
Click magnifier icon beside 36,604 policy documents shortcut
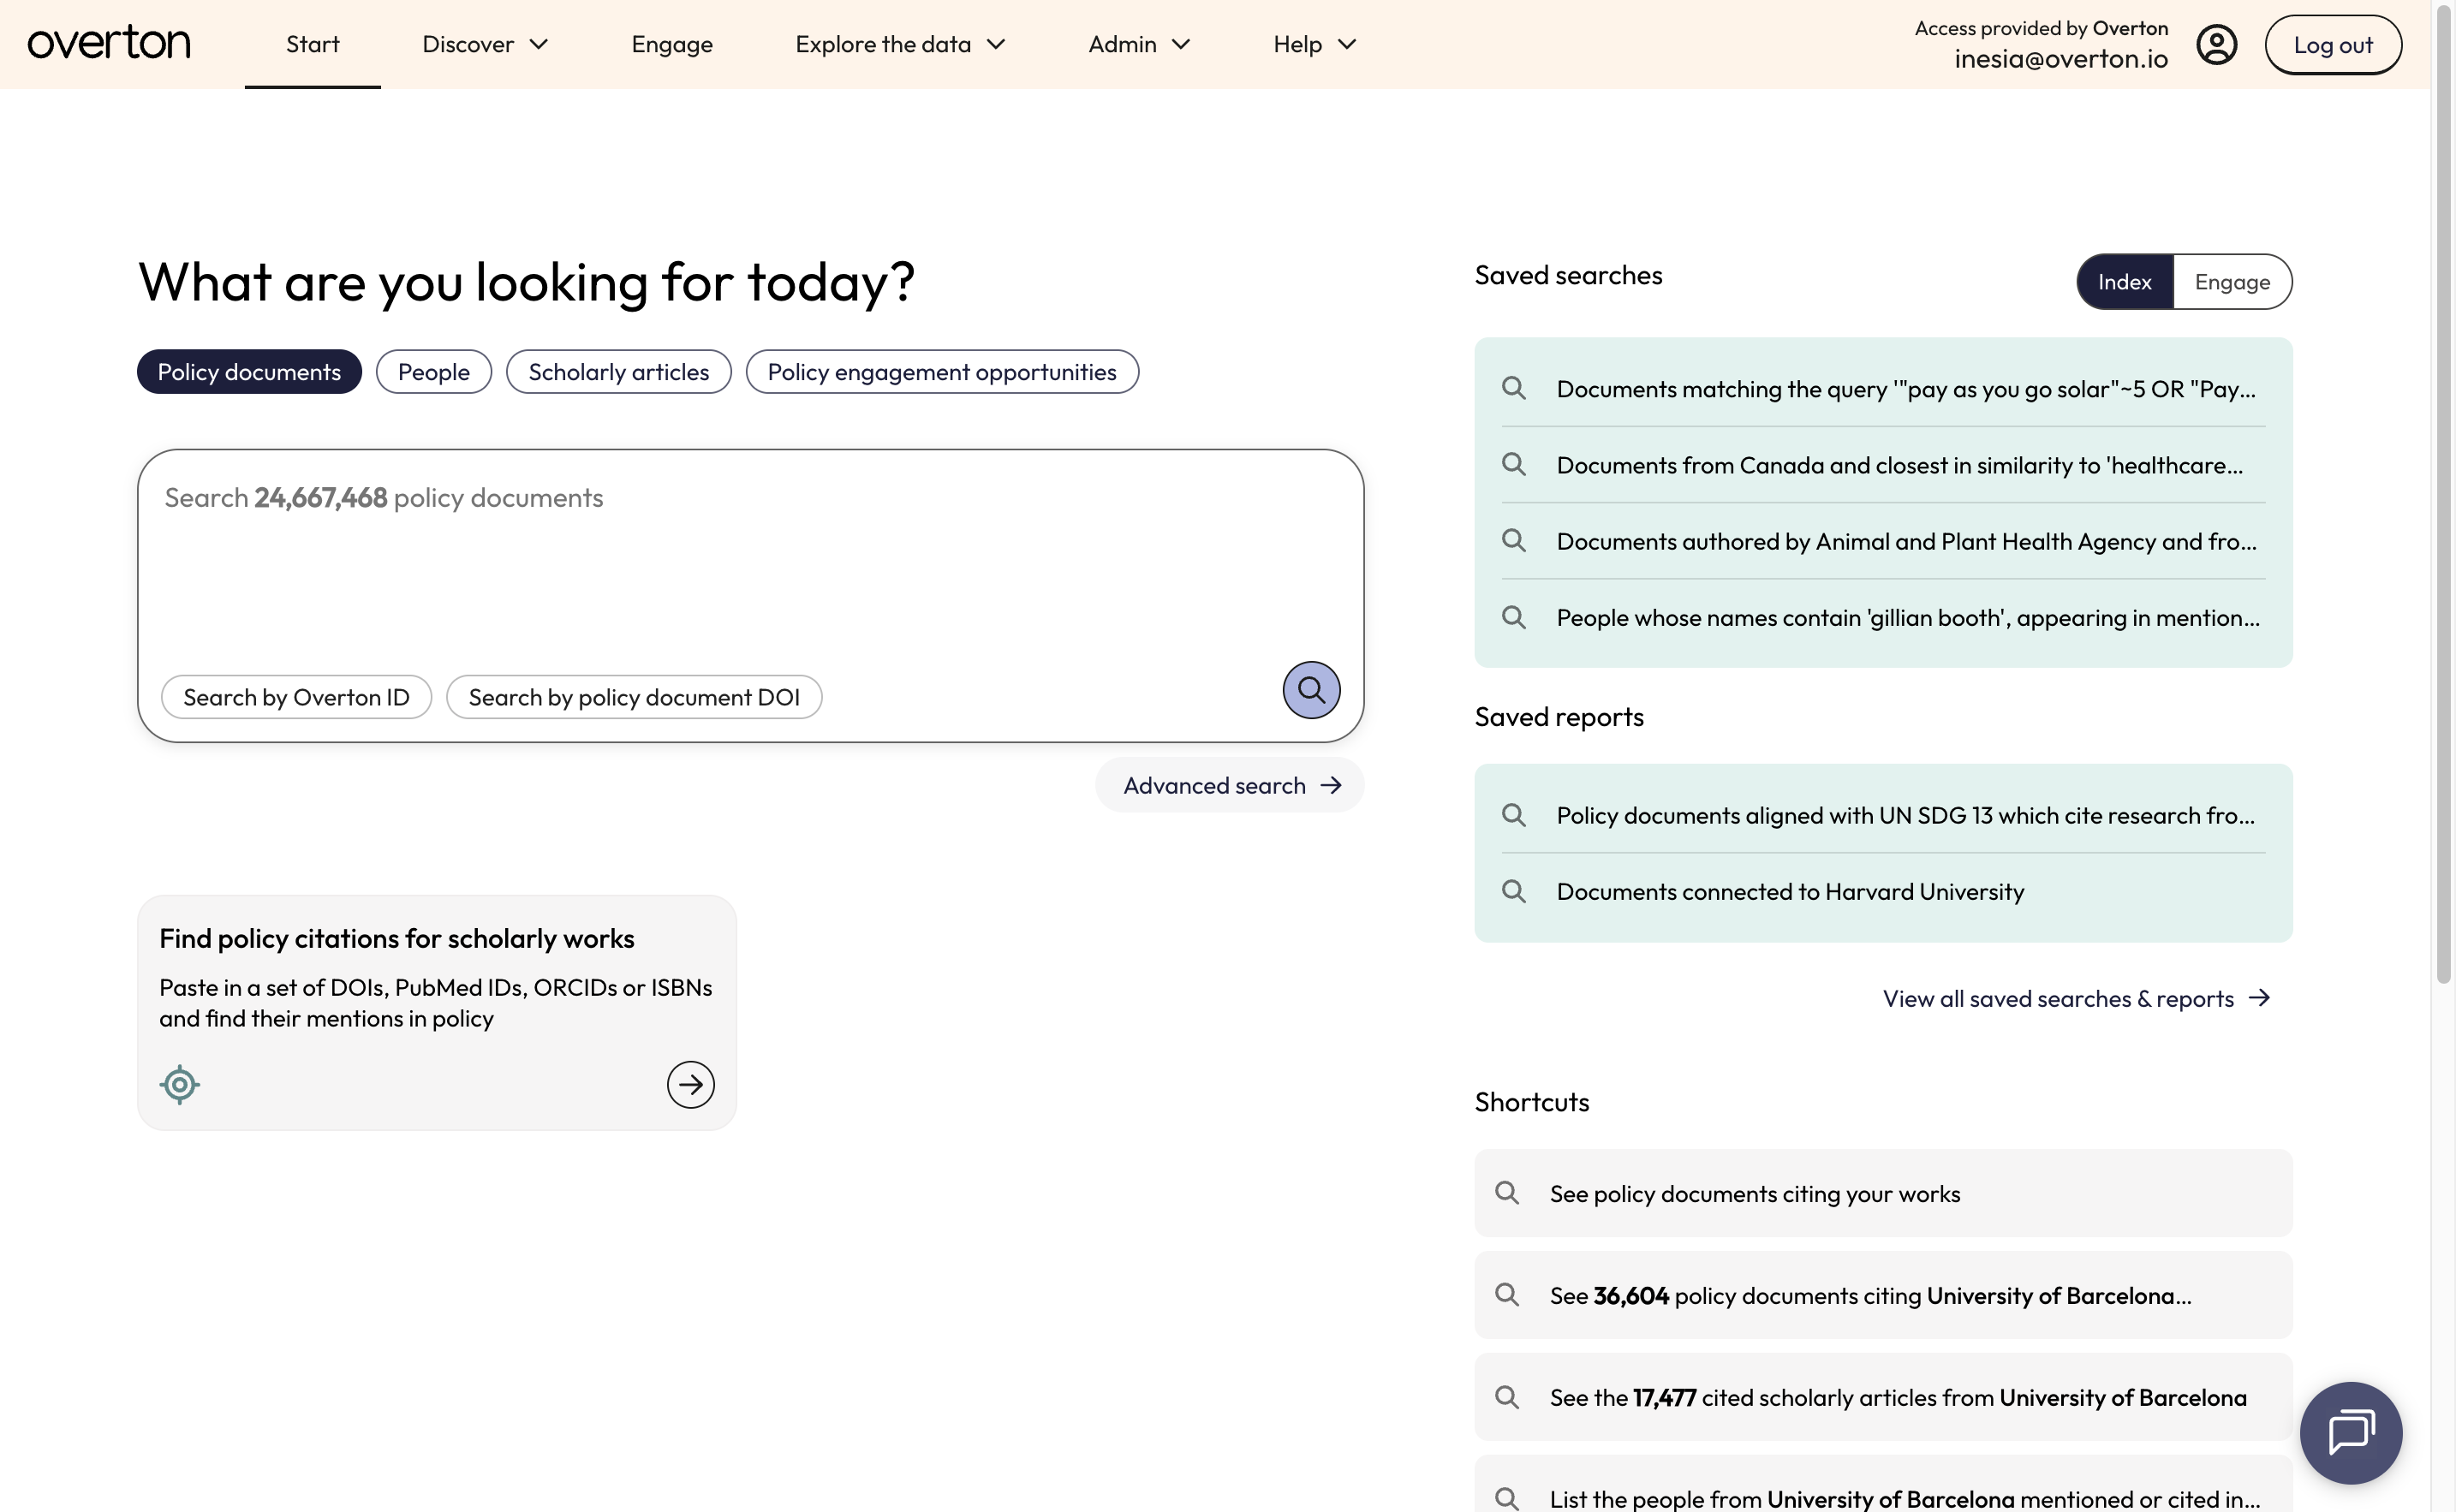click(x=1507, y=1295)
